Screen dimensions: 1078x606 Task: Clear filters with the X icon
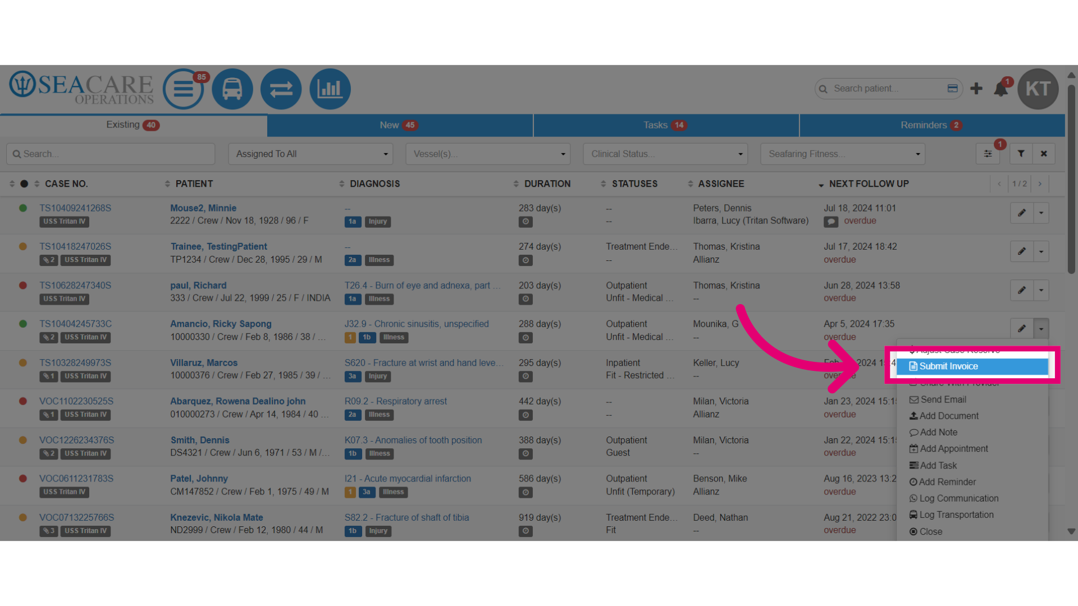point(1044,154)
